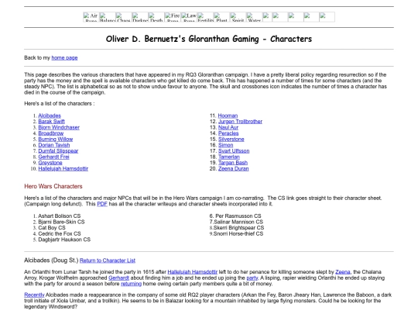Click the Svart Ulfsson link
This screenshot has height=314, width=418.
pyautogui.click(x=234, y=151)
